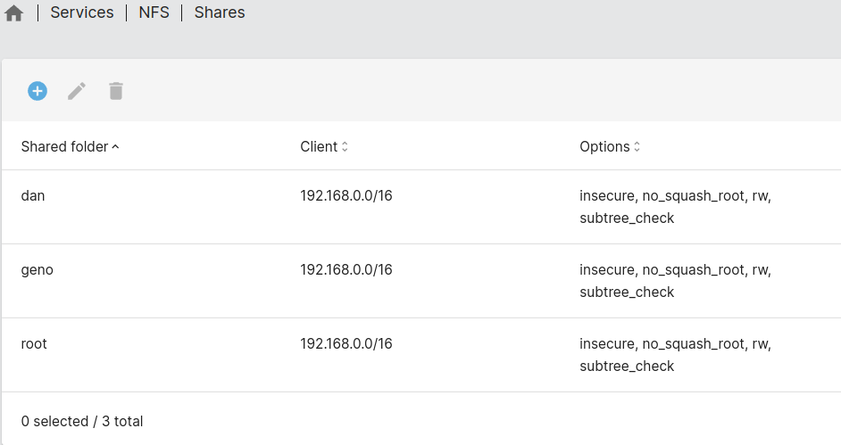Click the Shares breadcrumb item
This screenshot has height=445, width=841.
click(x=220, y=12)
